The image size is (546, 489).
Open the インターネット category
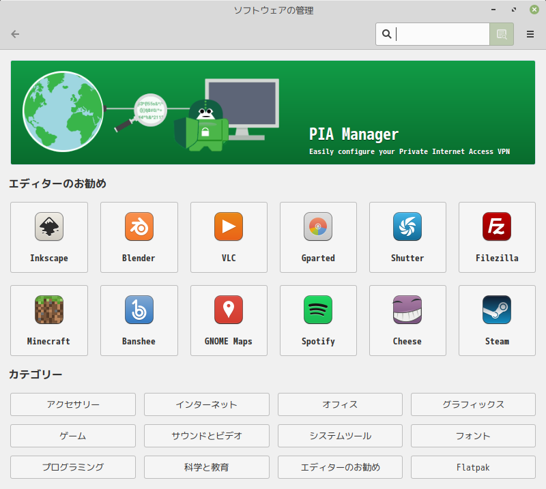point(207,404)
